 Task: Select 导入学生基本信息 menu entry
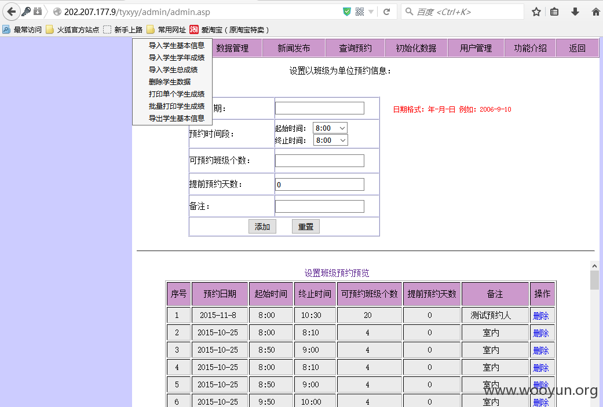(177, 45)
